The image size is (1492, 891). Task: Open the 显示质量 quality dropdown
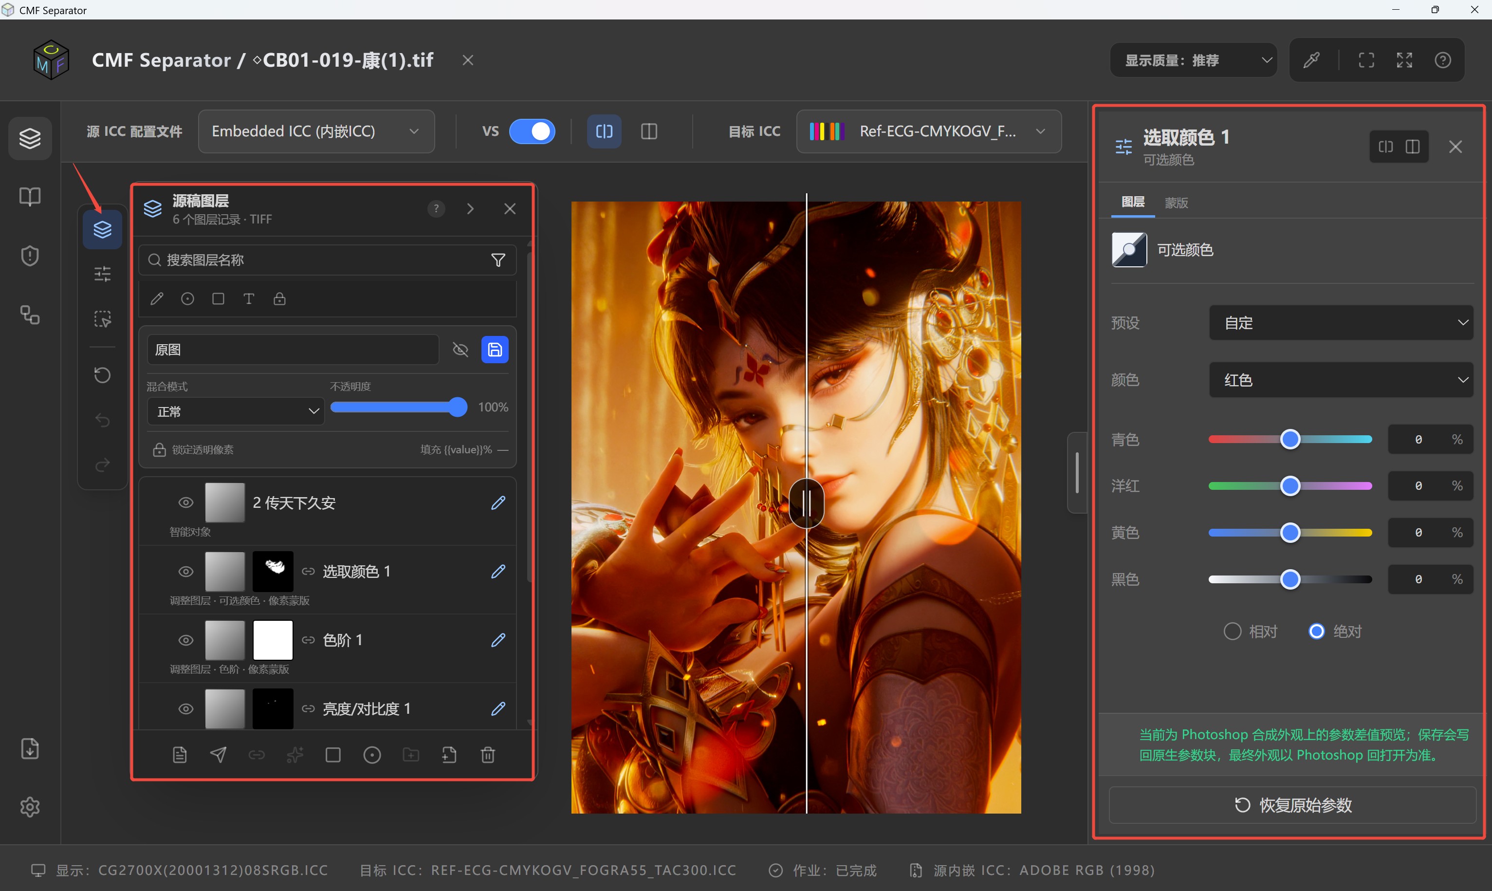tap(1193, 60)
